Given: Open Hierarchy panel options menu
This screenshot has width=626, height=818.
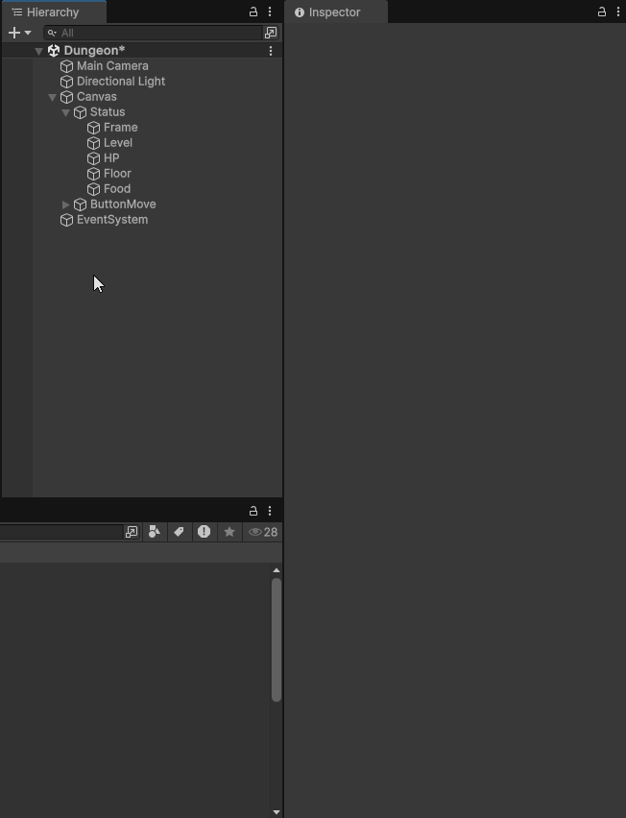Looking at the screenshot, I should [x=270, y=12].
